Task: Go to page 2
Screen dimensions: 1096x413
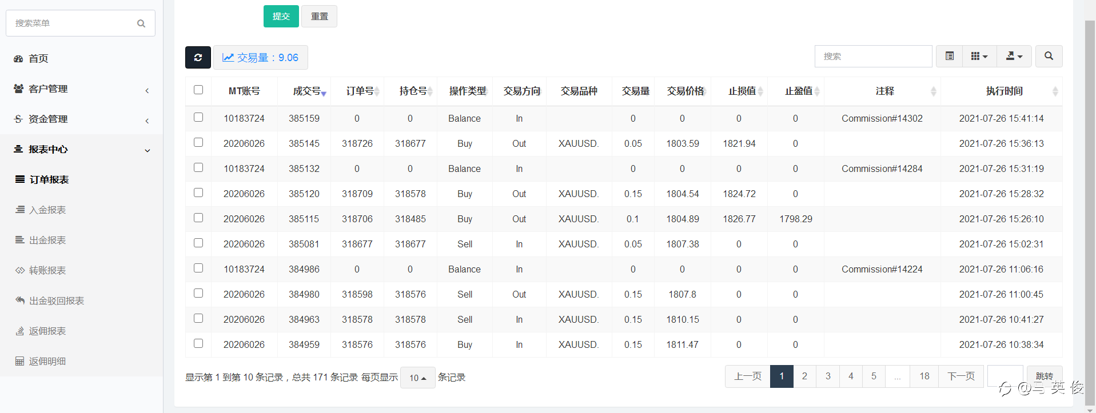Action: tap(804, 376)
